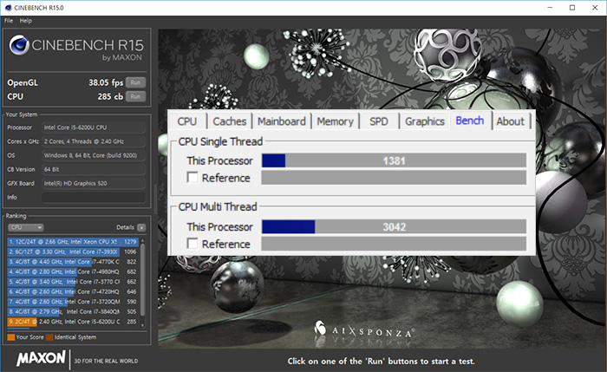Viewport: 607px width, 372px height.
Task: Click the Multi Thread This Processor bar 3042
Action: point(394,227)
